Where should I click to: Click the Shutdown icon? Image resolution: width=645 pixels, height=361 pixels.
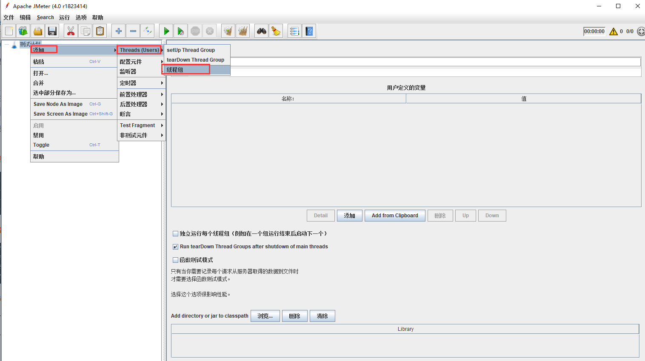210,31
